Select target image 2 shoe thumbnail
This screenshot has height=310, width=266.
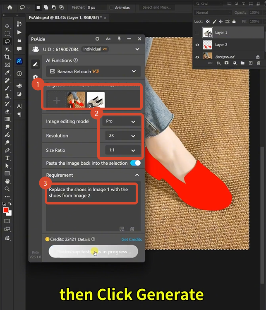96,100
